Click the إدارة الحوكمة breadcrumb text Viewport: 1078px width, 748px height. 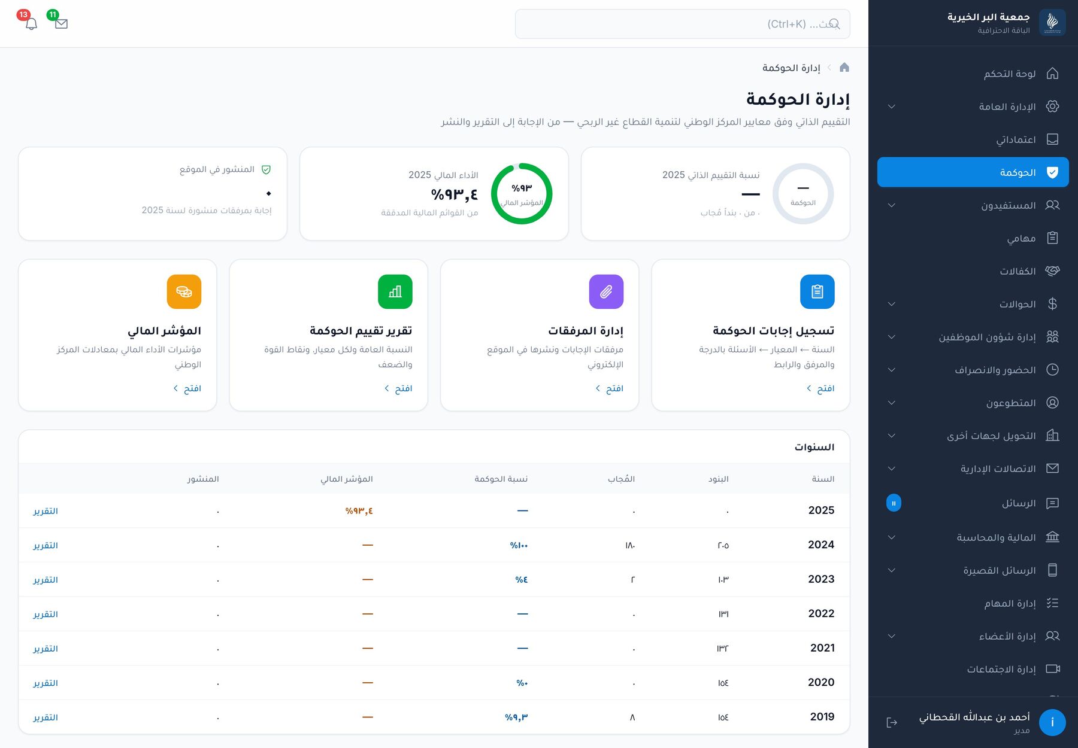(791, 68)
